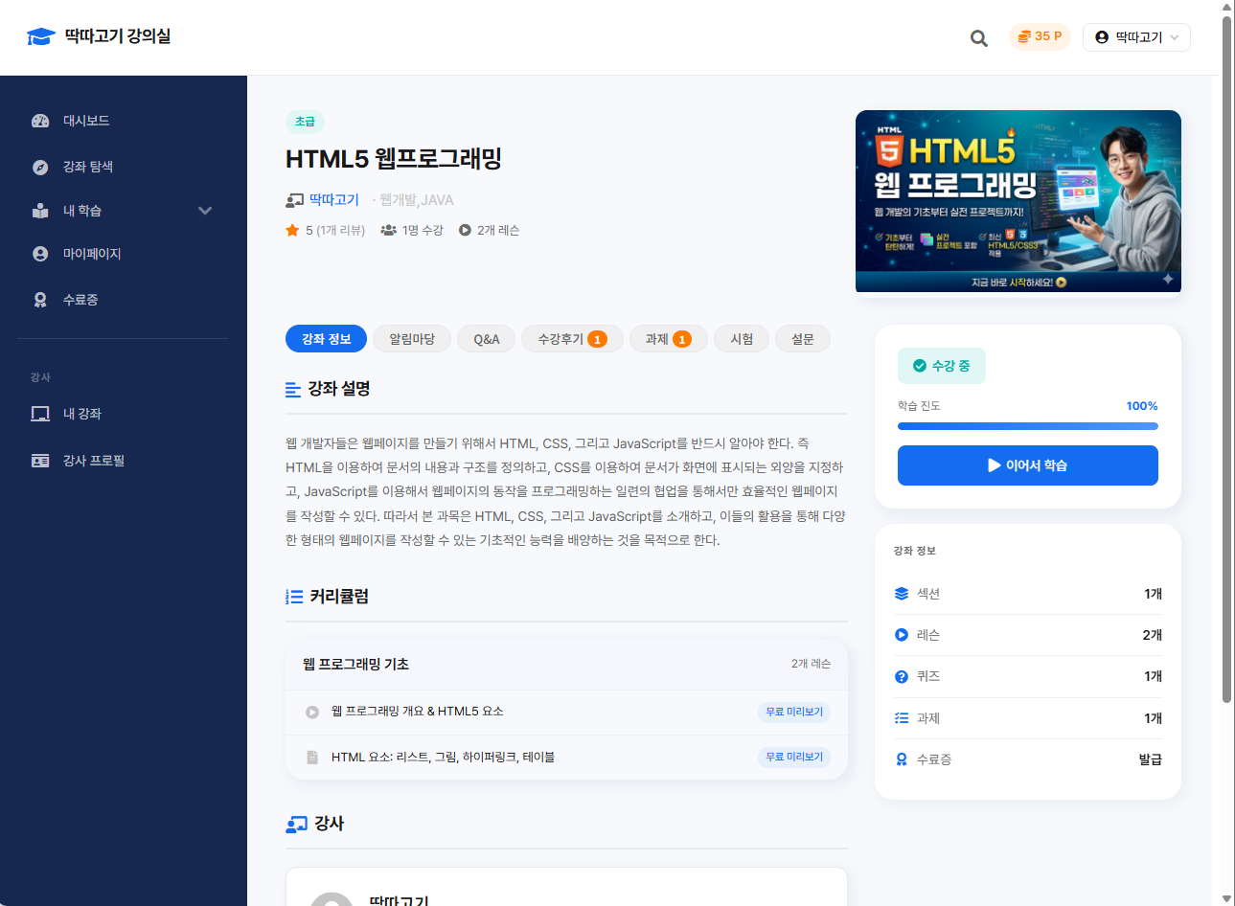
Task: Open 무료 미리보기 for the HTML 요소 lesson
Action: click(x=793, y=757)
